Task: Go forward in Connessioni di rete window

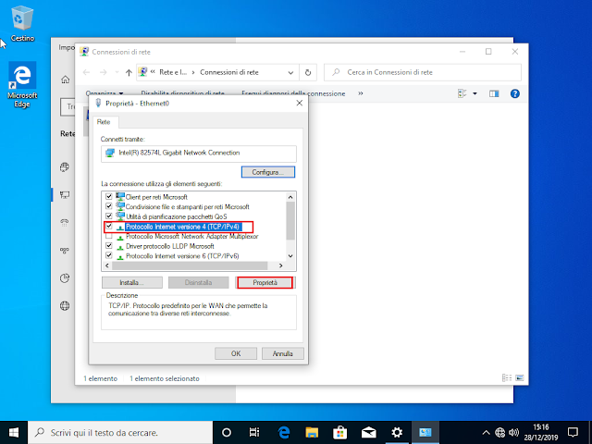Action: click(103, 72)
